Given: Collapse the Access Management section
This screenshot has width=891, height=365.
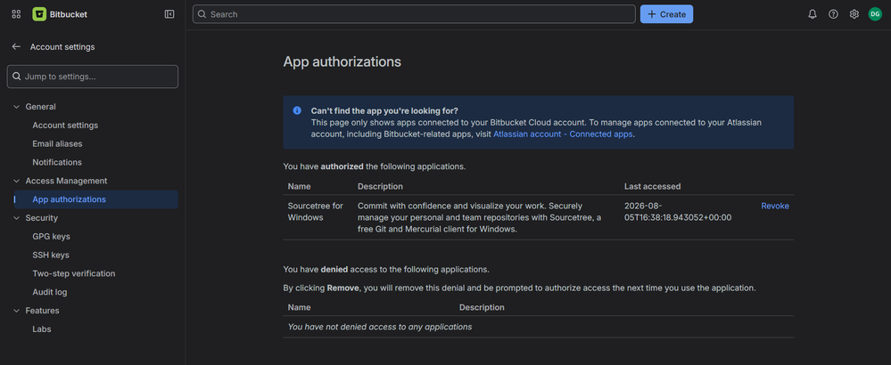Looking at the screenshot, I should [x=16, y=181].
